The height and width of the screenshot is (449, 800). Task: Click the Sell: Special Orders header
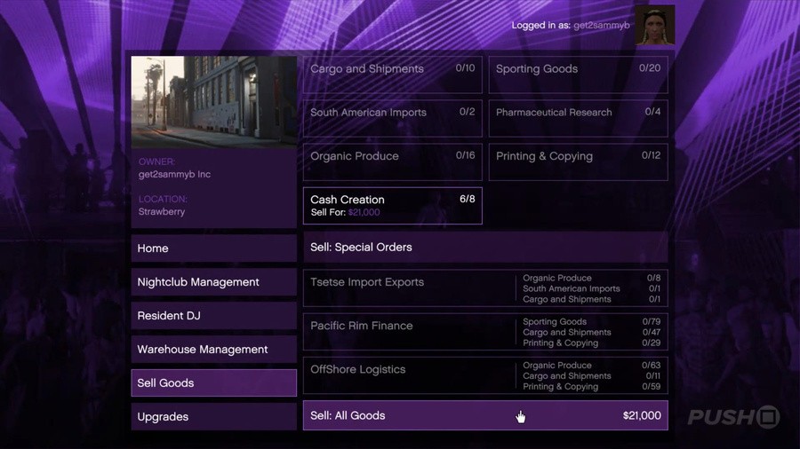coord(485,247)
